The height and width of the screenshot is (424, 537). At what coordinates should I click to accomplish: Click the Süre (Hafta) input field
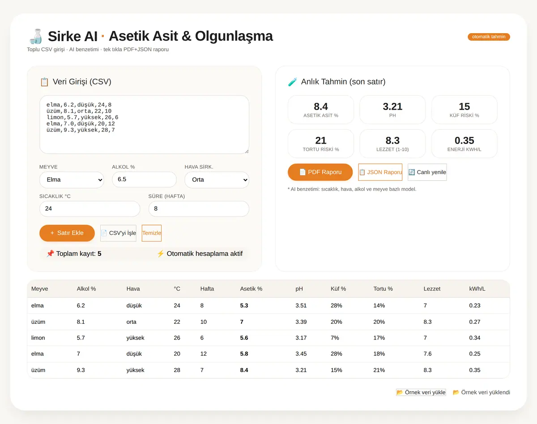[x=199, y=209]
